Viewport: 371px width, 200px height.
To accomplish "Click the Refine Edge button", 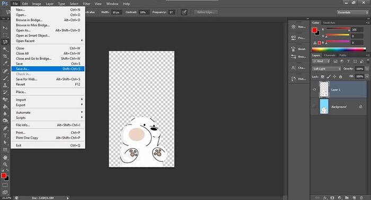I will 206,12.
